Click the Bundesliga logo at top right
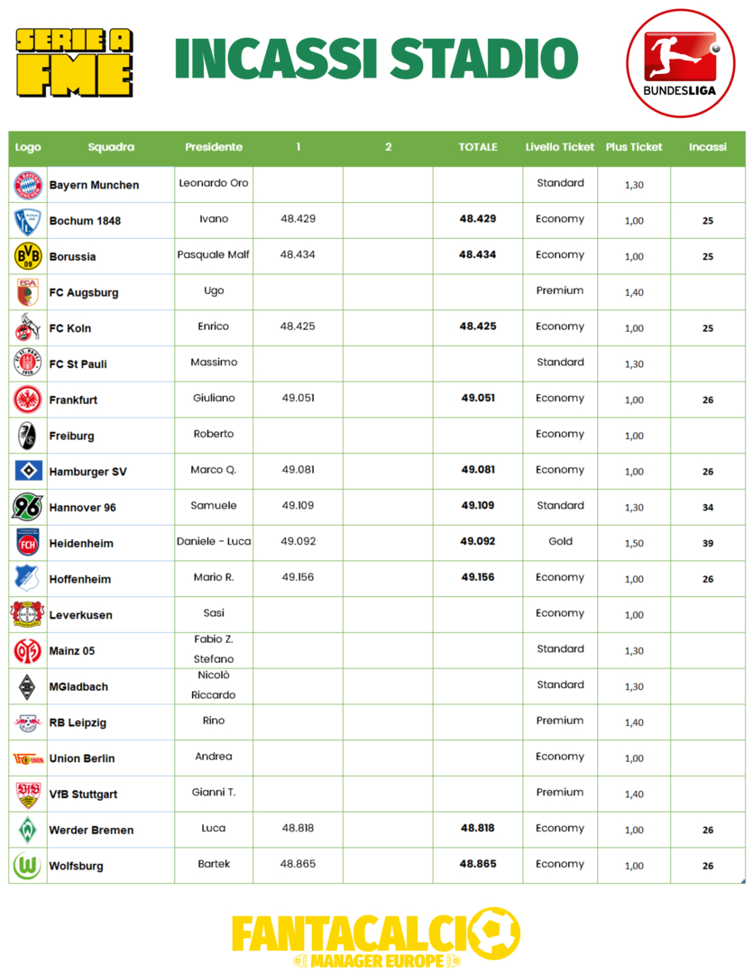This screenshot has height=974, width=753. (681, 61)
